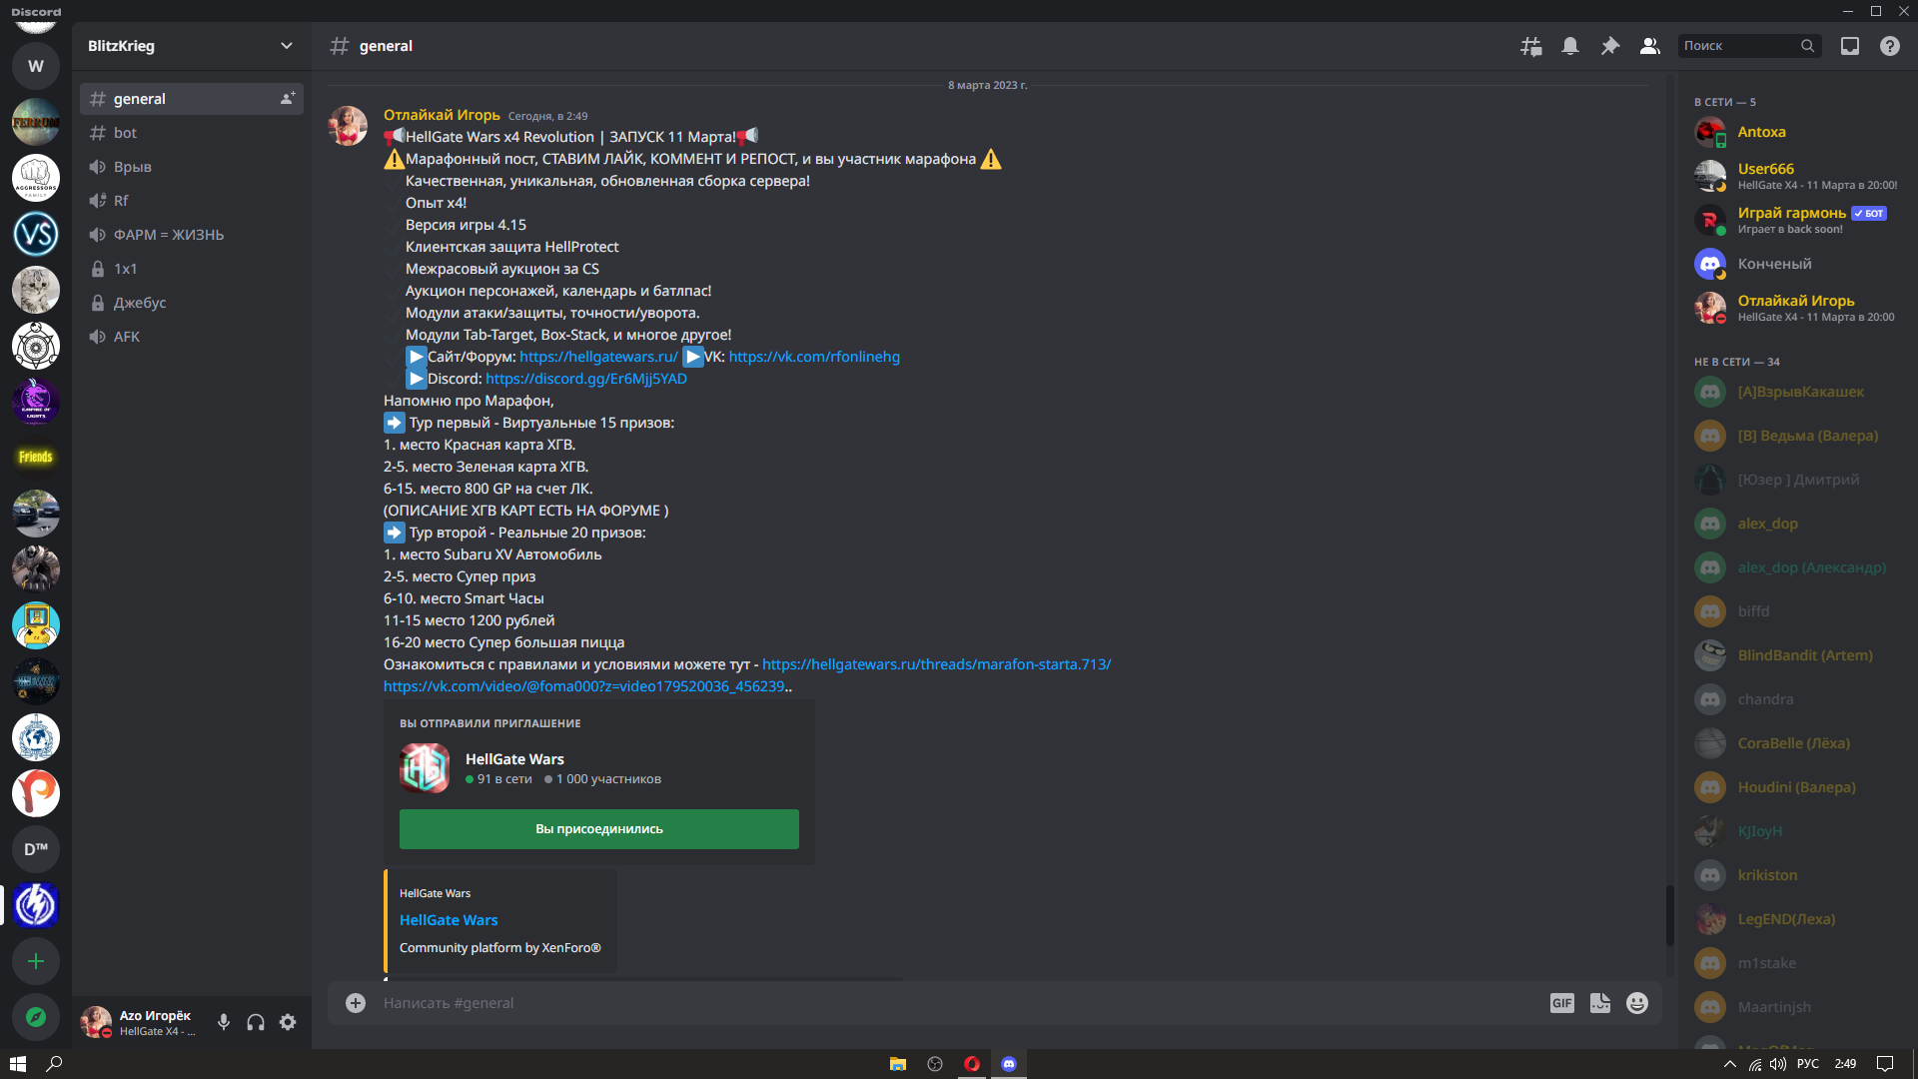Open the locked Джебус channel

tap(192, 303)
